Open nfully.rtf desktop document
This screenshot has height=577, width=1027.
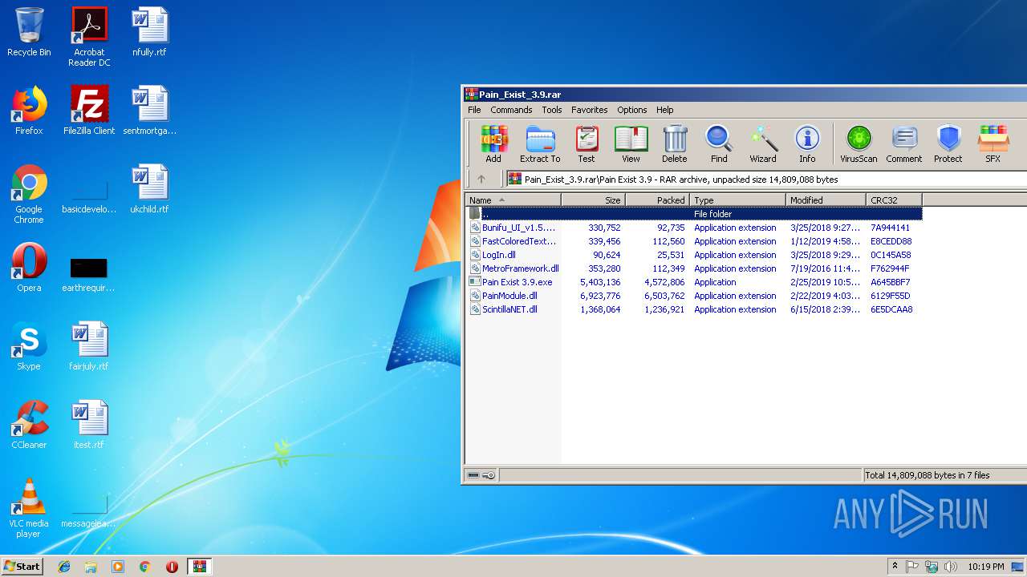149,32
